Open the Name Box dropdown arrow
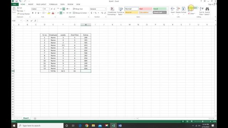Viewport: 228px width, 128px height. coord(21,21)
